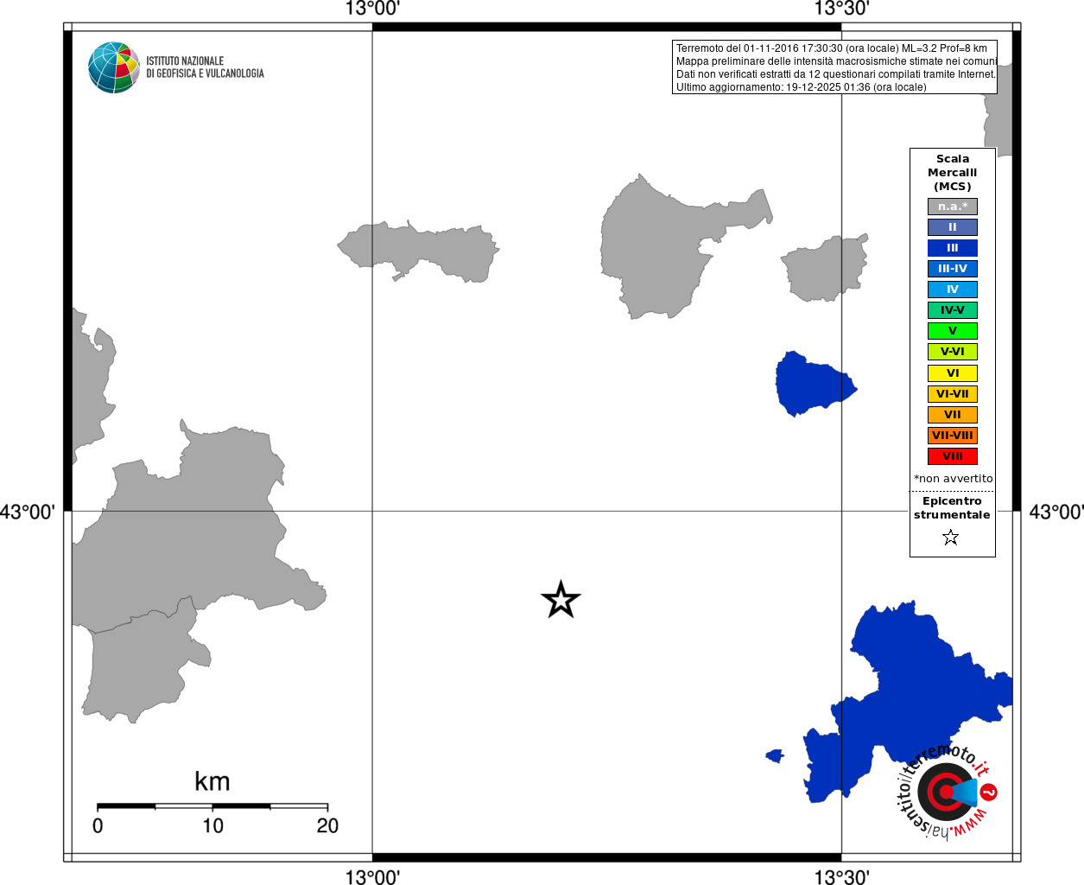Viewport: 1084px width, 885px height.
Task: Click the 'Terremoto del 01-11-2016' header line
Action: coord(832,48)
